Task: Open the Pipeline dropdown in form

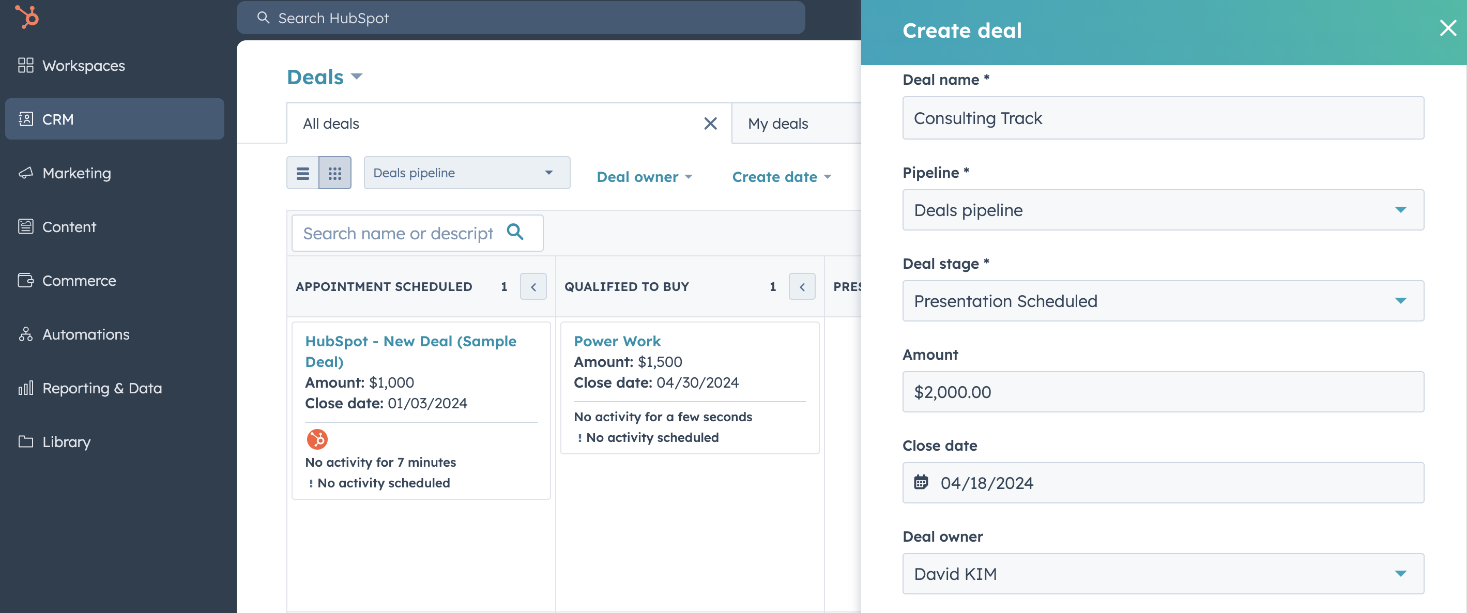Action: pos(1163,210)
